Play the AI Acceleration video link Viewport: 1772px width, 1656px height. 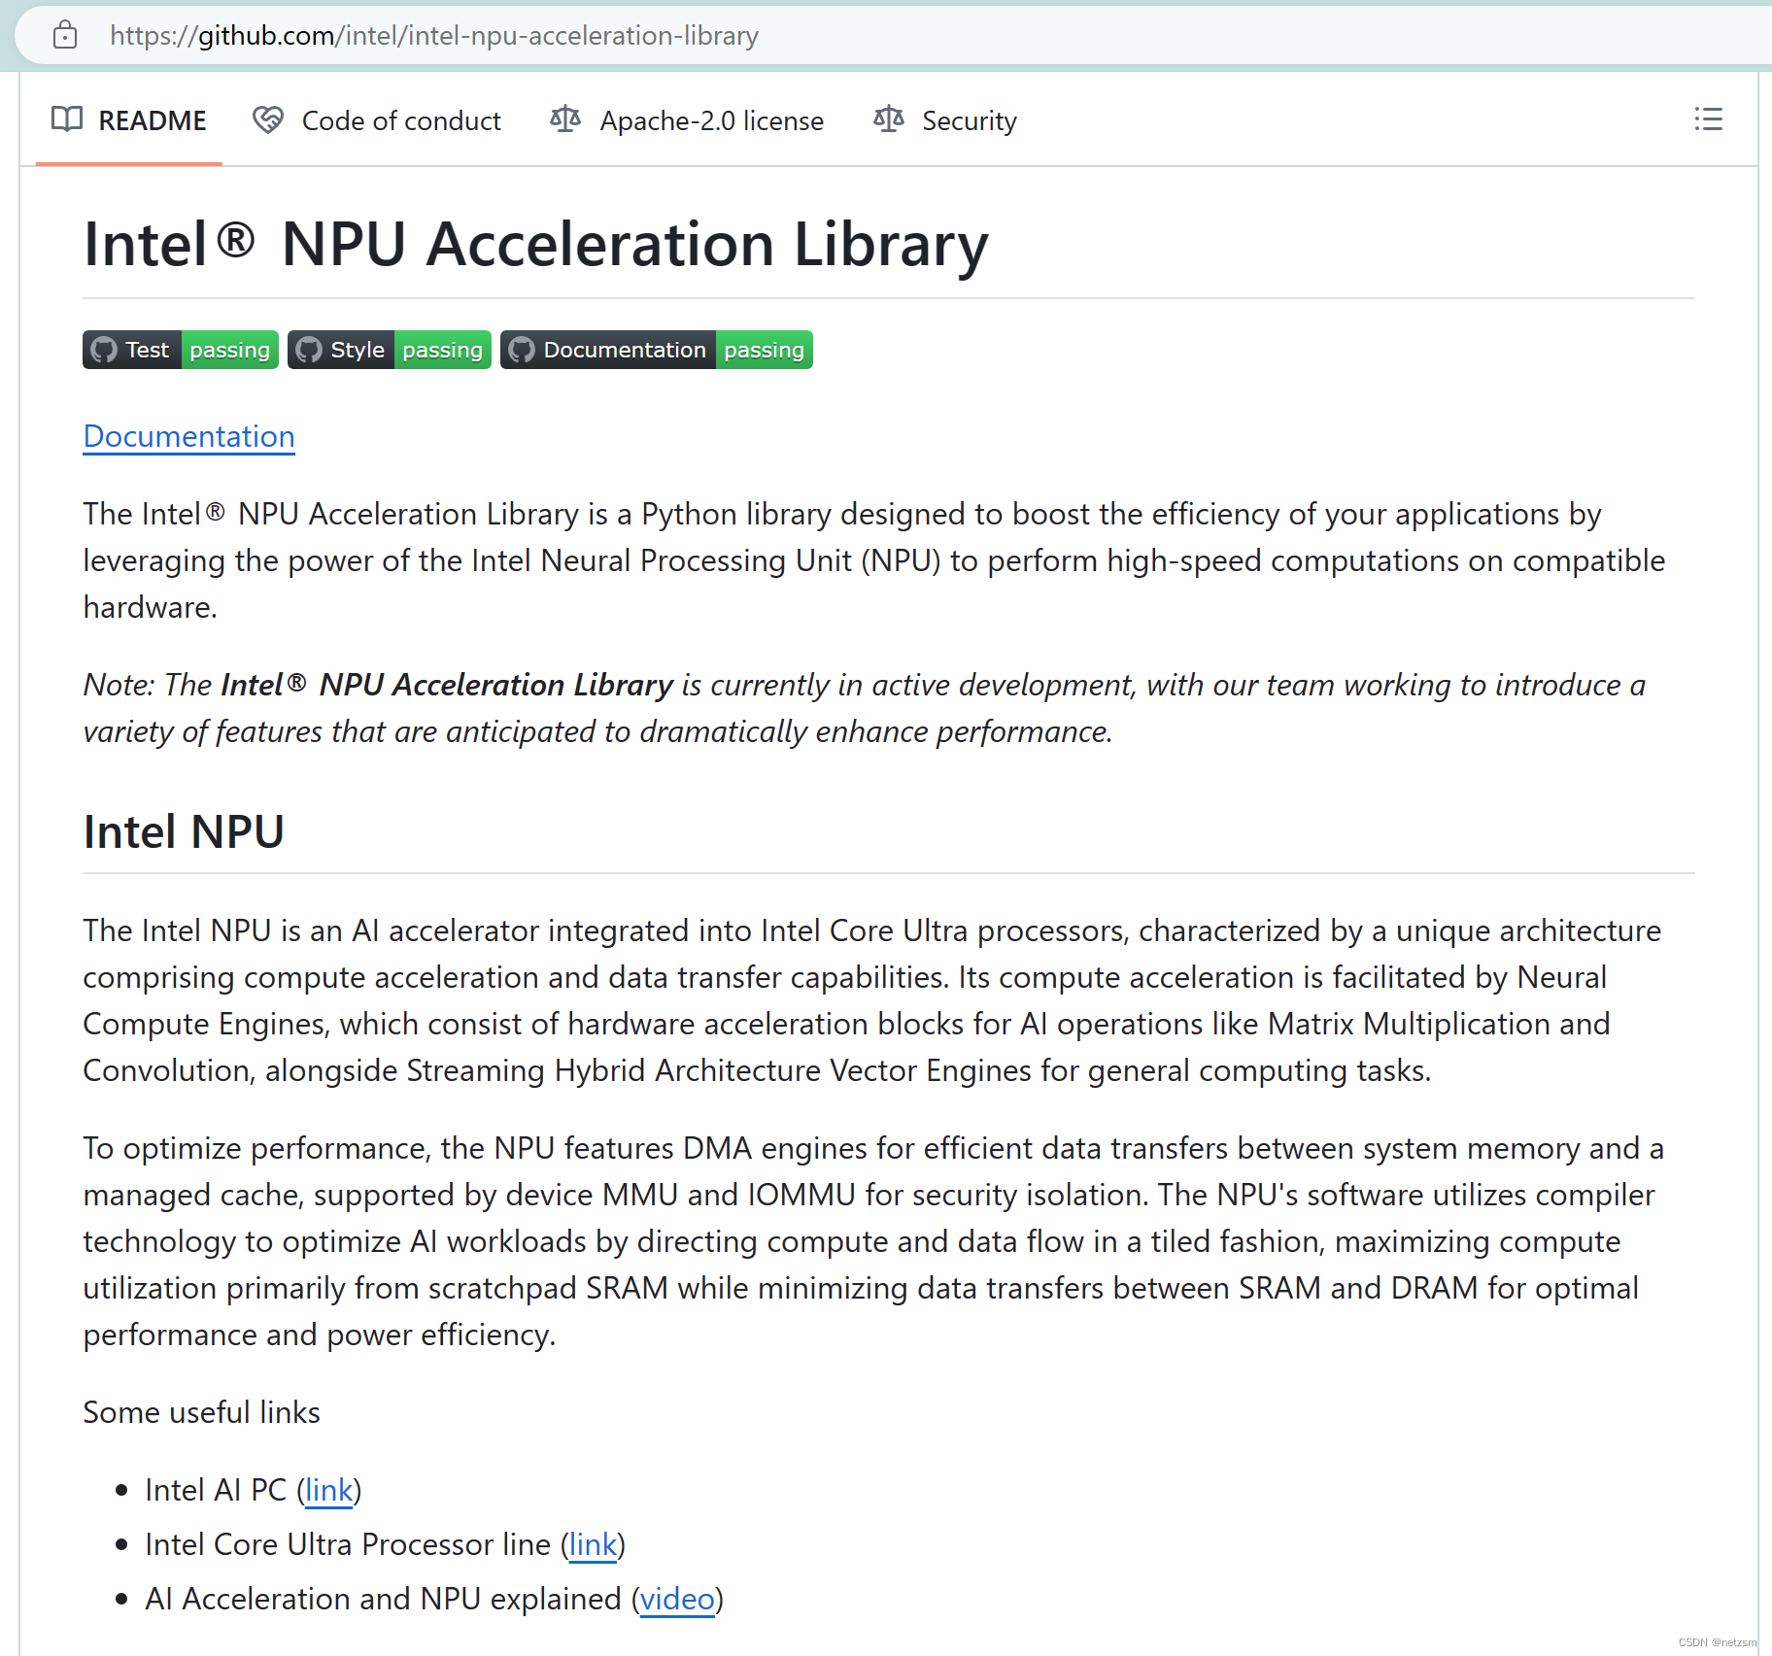(677, 1599)
